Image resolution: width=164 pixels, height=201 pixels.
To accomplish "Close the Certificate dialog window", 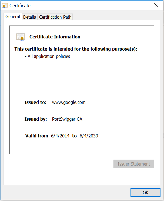I will (x=156, y=5).
